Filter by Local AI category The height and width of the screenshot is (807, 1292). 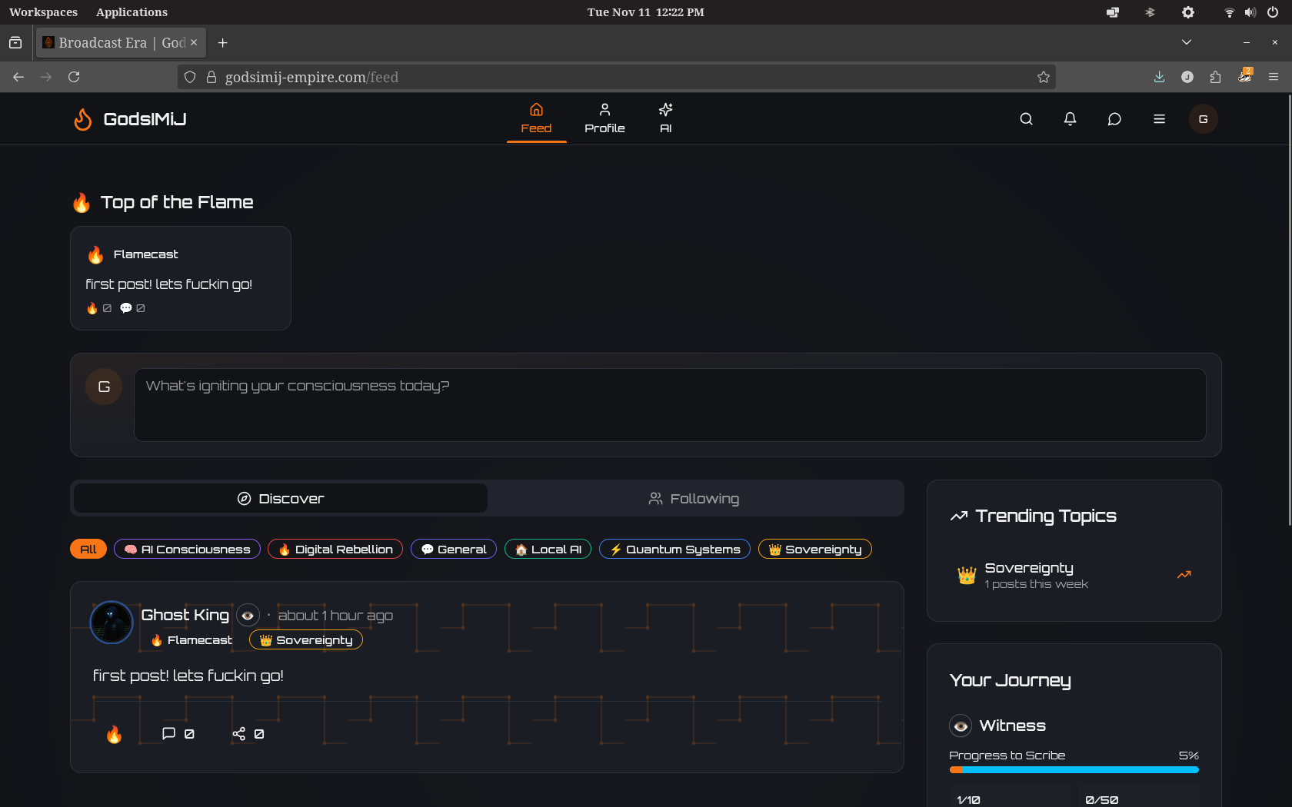pyautogui.click(x=548, y=549)
